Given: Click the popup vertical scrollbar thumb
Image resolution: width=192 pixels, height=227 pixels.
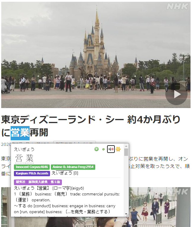Looking at the screenshot, I should 126,152.
